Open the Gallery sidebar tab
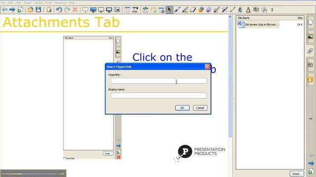 coord(311,37)
